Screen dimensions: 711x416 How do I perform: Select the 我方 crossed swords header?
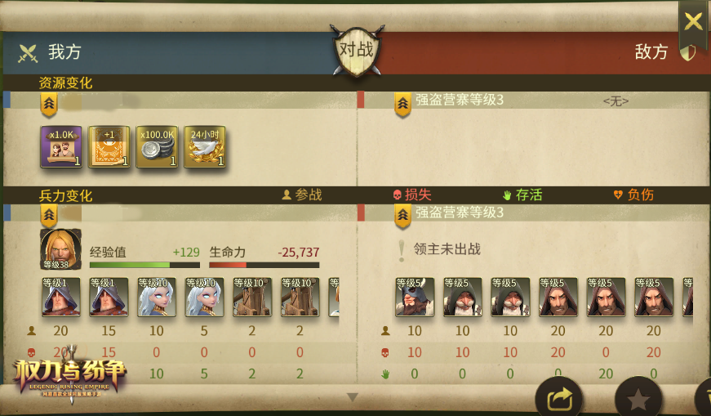[50, 52]
